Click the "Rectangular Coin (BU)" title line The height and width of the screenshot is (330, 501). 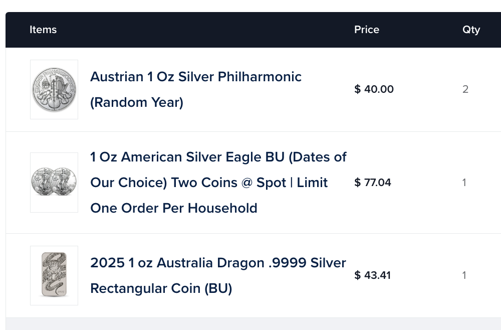(161, 289)
